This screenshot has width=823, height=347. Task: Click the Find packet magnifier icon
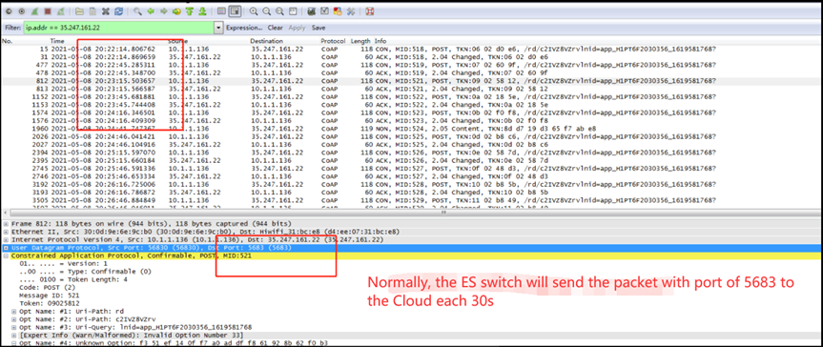click(x=137, y=11)
